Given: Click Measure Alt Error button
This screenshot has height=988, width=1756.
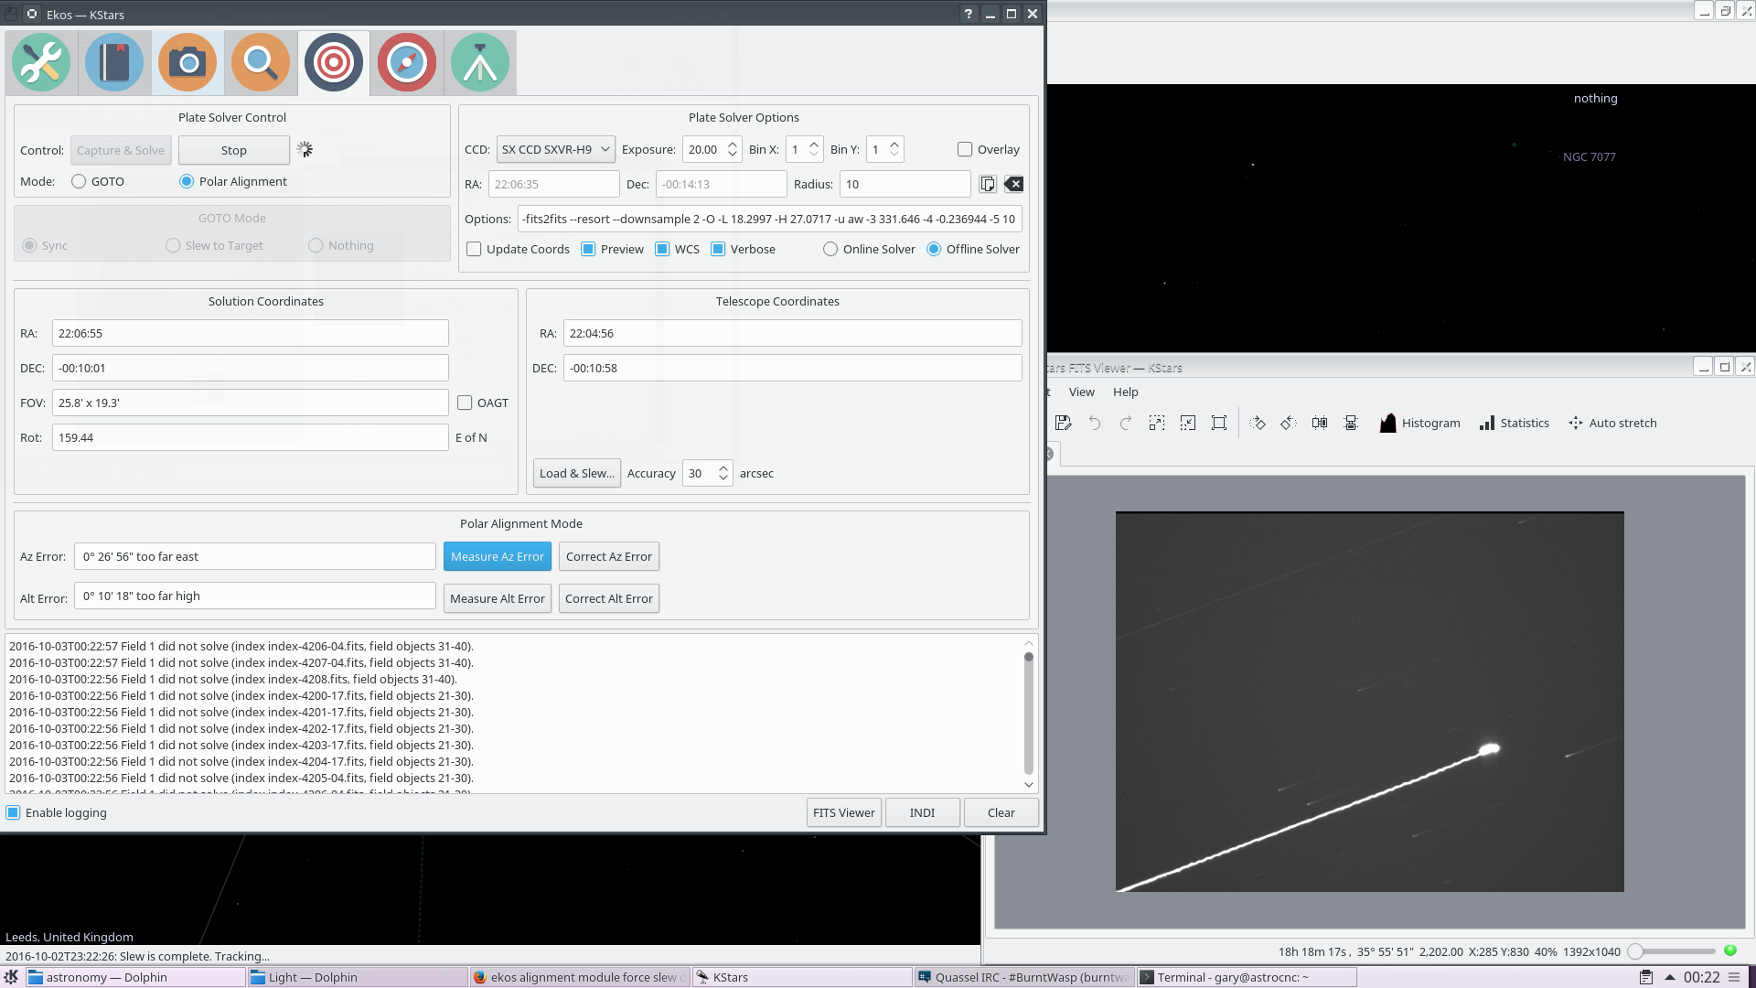Looking at the screenshot, I should point(497,598).
